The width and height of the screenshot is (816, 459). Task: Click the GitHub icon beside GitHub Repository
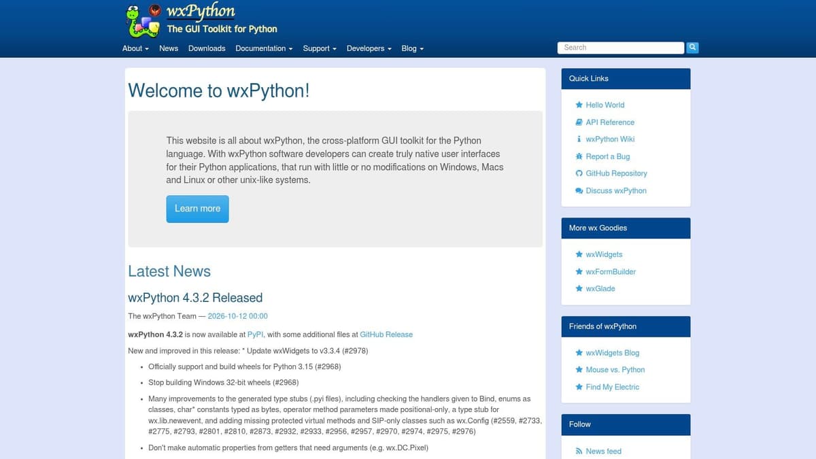click(579, 173)
